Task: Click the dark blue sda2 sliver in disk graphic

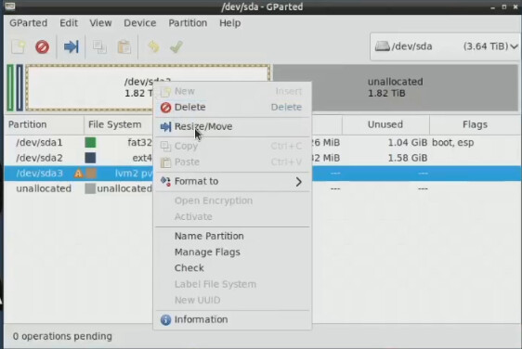Action: pos(20,88)
